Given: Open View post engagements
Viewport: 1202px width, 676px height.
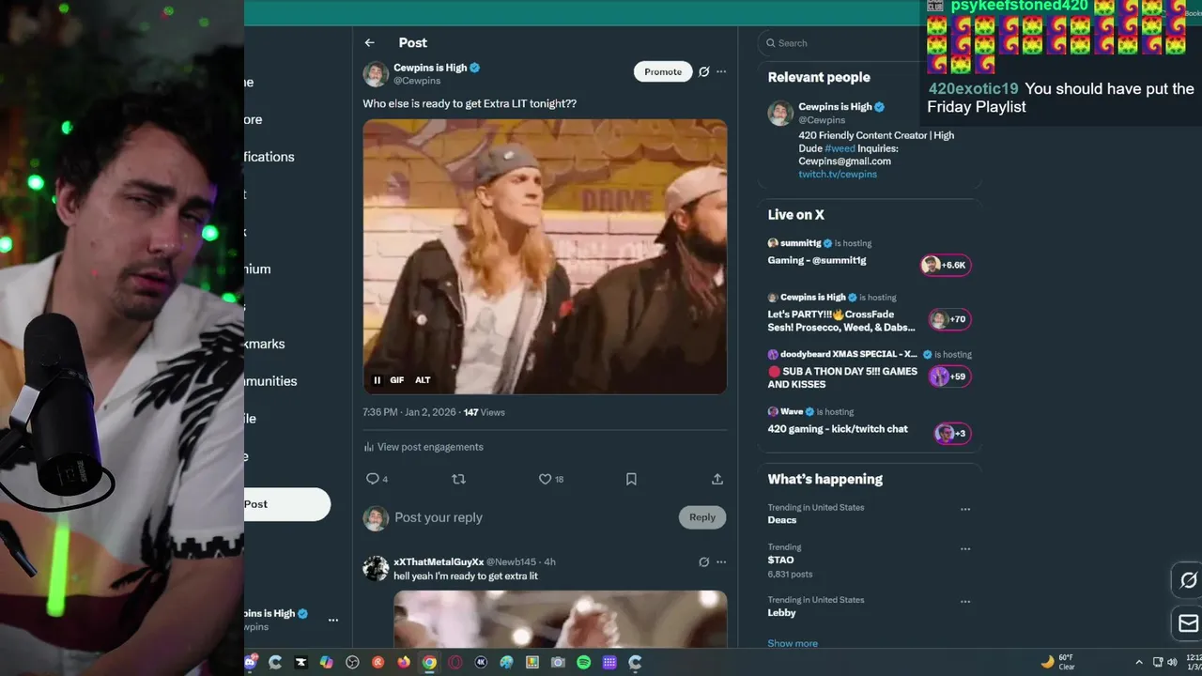Looking at the screenshot, I should (x=424, y=447).
